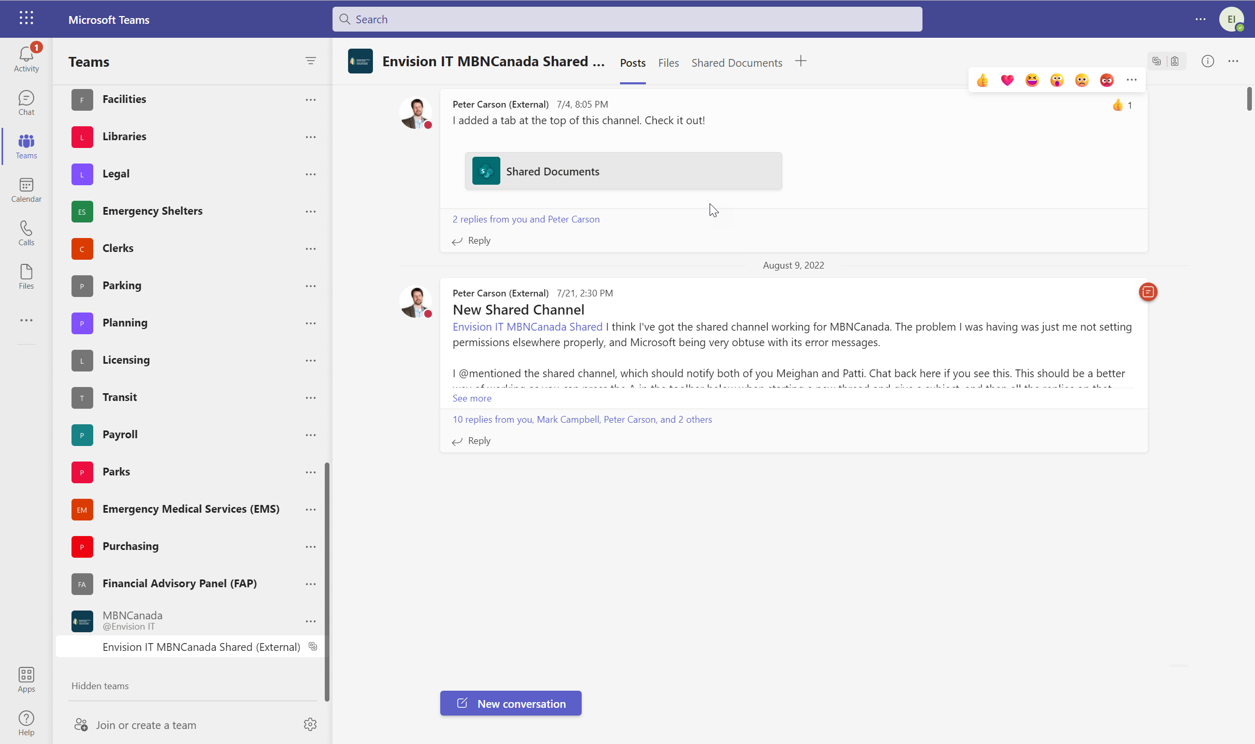
Task: Reply to the New Shared Channel post
Action: pos(471,441)
